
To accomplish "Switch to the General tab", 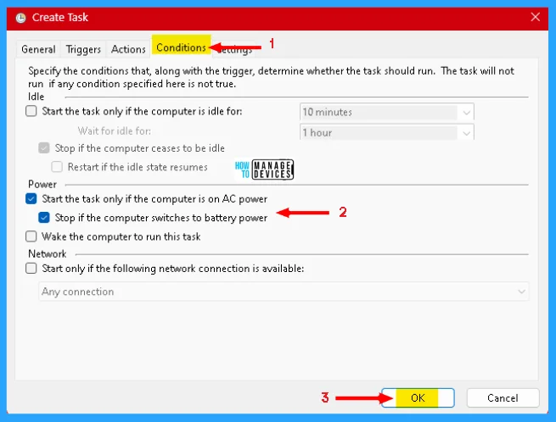I will click(38, 49).
